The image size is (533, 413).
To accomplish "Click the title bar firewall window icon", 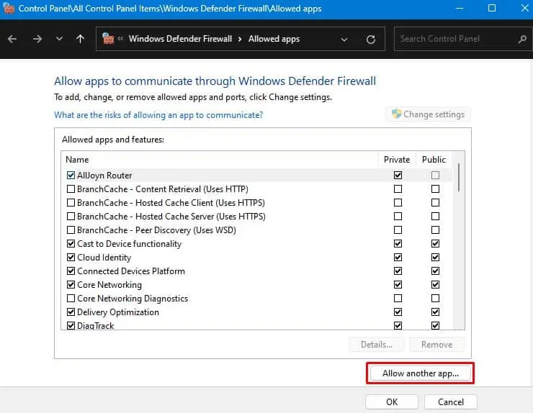I will [x=9, y=8].
